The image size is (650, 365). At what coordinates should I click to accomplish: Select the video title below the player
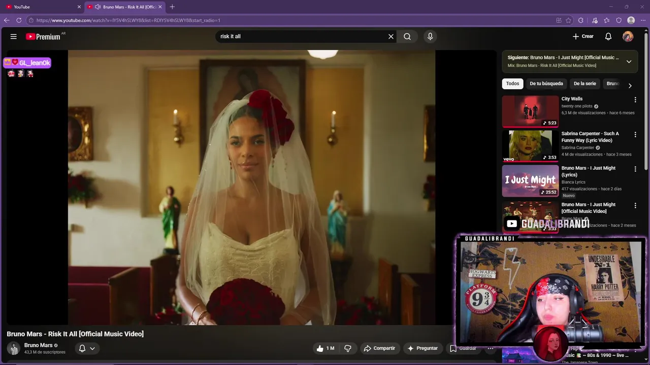coord(75,334)
